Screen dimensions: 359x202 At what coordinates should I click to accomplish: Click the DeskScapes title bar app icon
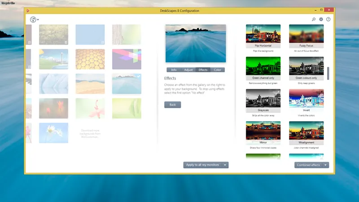[x=28, y=11]
